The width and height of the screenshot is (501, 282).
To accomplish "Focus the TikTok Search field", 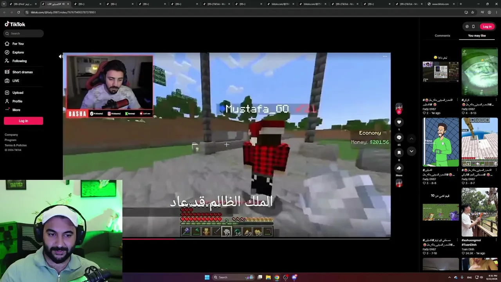I will click(24, 34).
